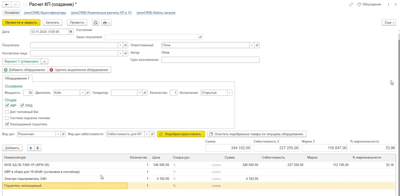The height and width of the screenshot is (196, 400).
Task: Open calendar picker for Дата field
Action: pyautogui.click(x=71, y=32)
